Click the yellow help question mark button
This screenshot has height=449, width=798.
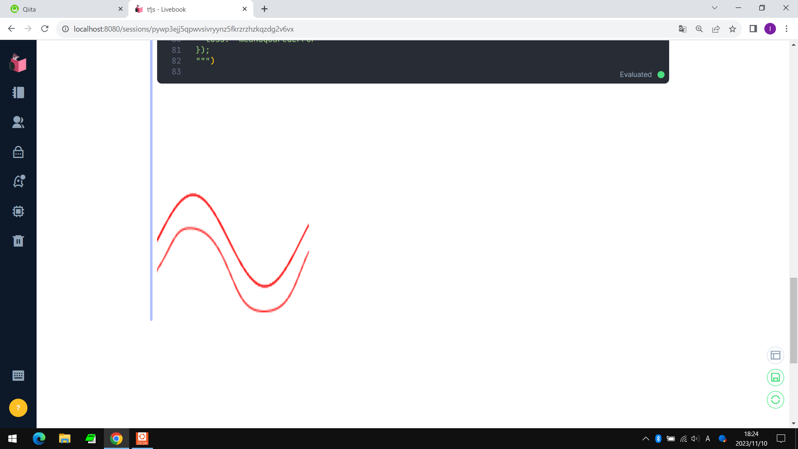[x=18, y=408]
